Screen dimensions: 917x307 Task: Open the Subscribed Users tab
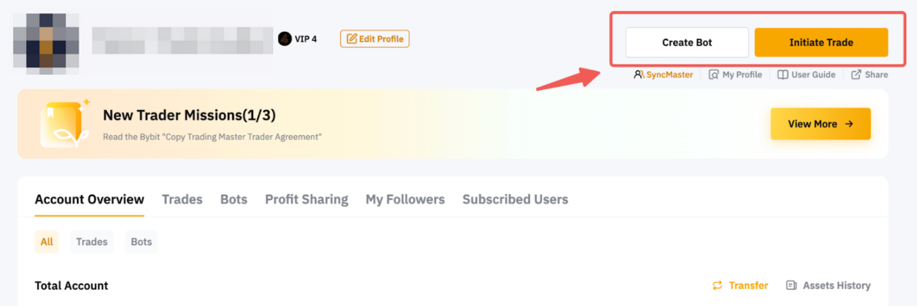(515, 200)
